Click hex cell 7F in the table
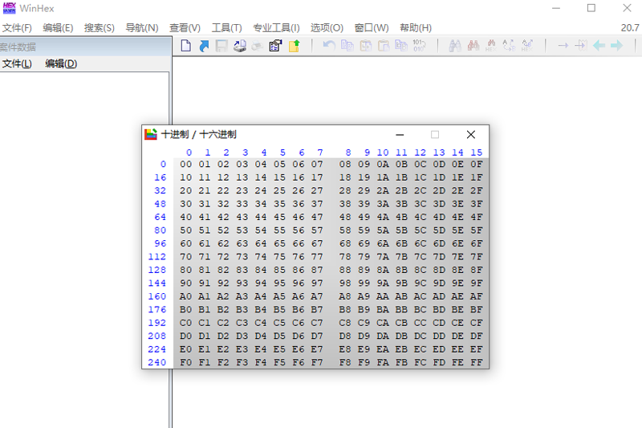 (477, 257)
